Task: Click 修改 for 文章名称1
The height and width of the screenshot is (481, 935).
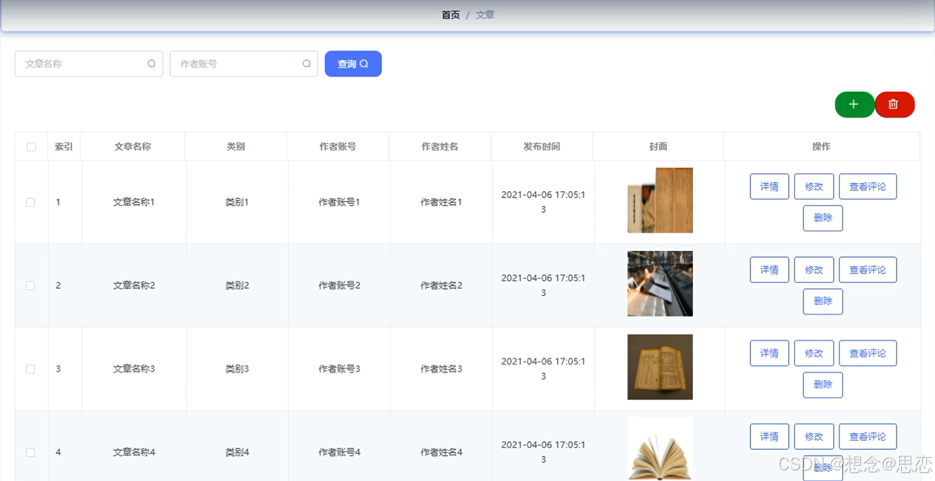Action: pos(814,186)
